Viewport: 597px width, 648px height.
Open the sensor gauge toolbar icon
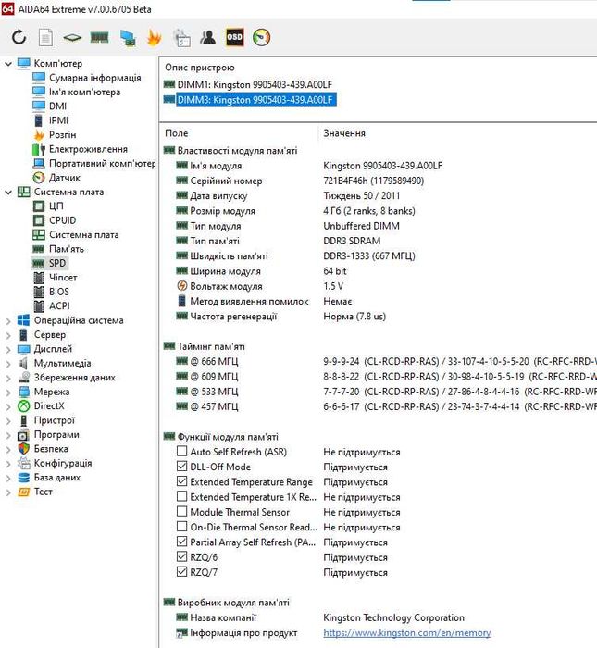point(262,38)
